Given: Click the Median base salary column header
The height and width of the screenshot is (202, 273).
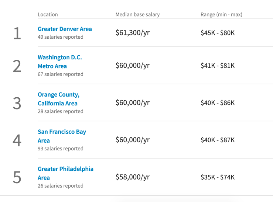Looking at the screenshot, I should click(x=137, y=14).
